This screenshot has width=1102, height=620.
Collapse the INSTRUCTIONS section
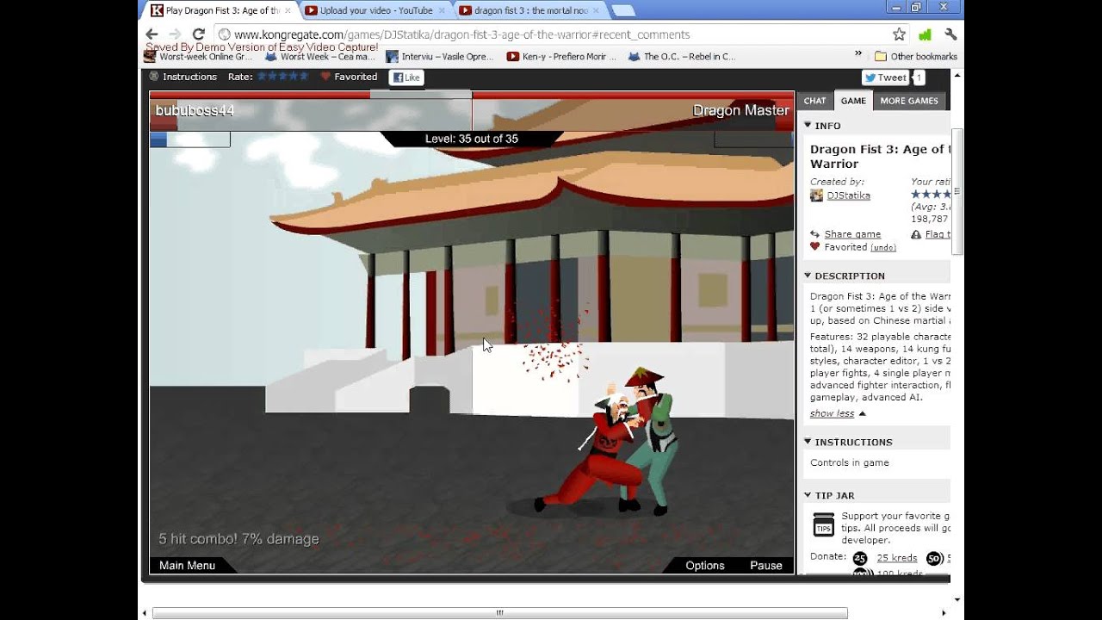(x=808, y=442)
